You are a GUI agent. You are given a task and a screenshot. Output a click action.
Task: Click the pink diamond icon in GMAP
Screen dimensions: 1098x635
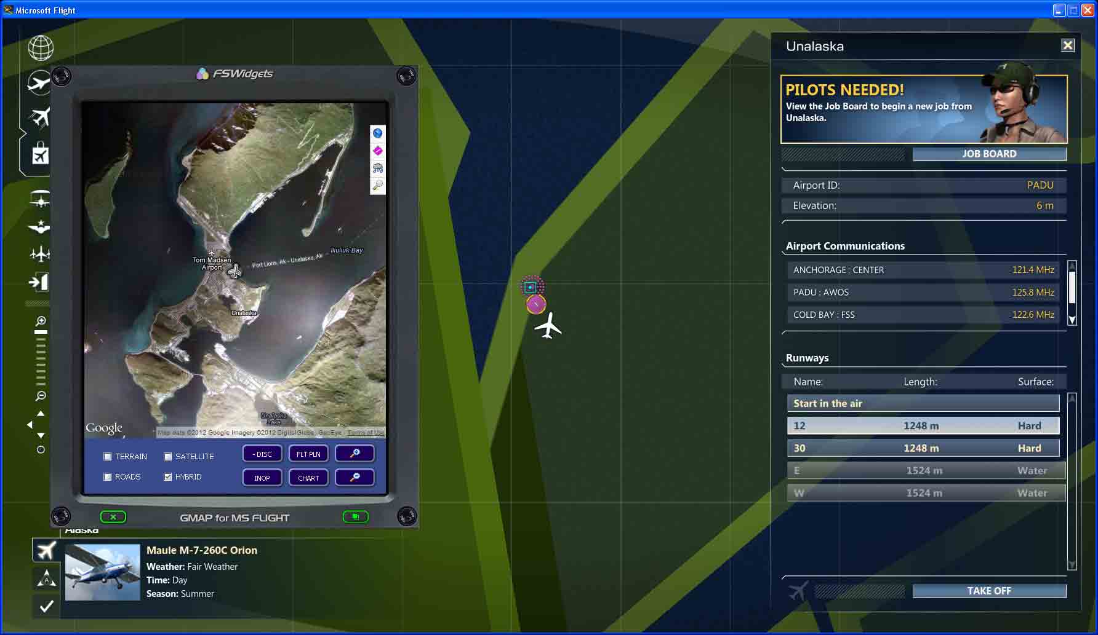pyautogui.click(x=377, y=150)
